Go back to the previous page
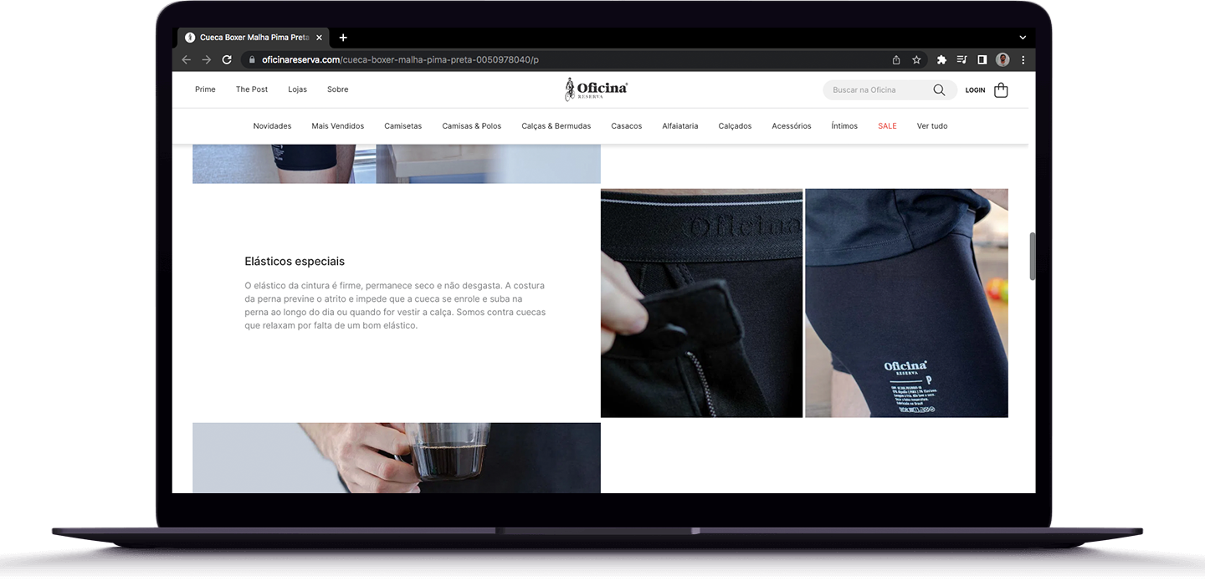This screenshot has width=1205, height=581. click(186, 60)
